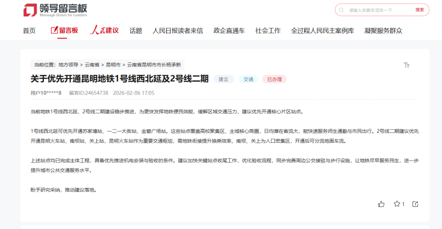Image resolution: width=442 pixels, height=229 pixels.
Task: Favorite the post with star icon
Action: 397,204
